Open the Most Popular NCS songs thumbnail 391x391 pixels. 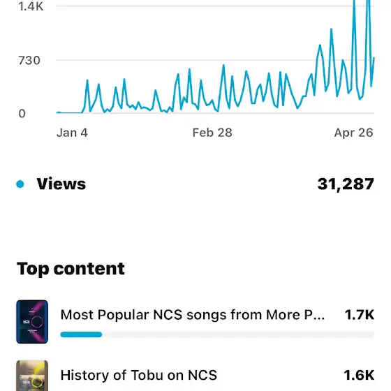coord(32,322)
